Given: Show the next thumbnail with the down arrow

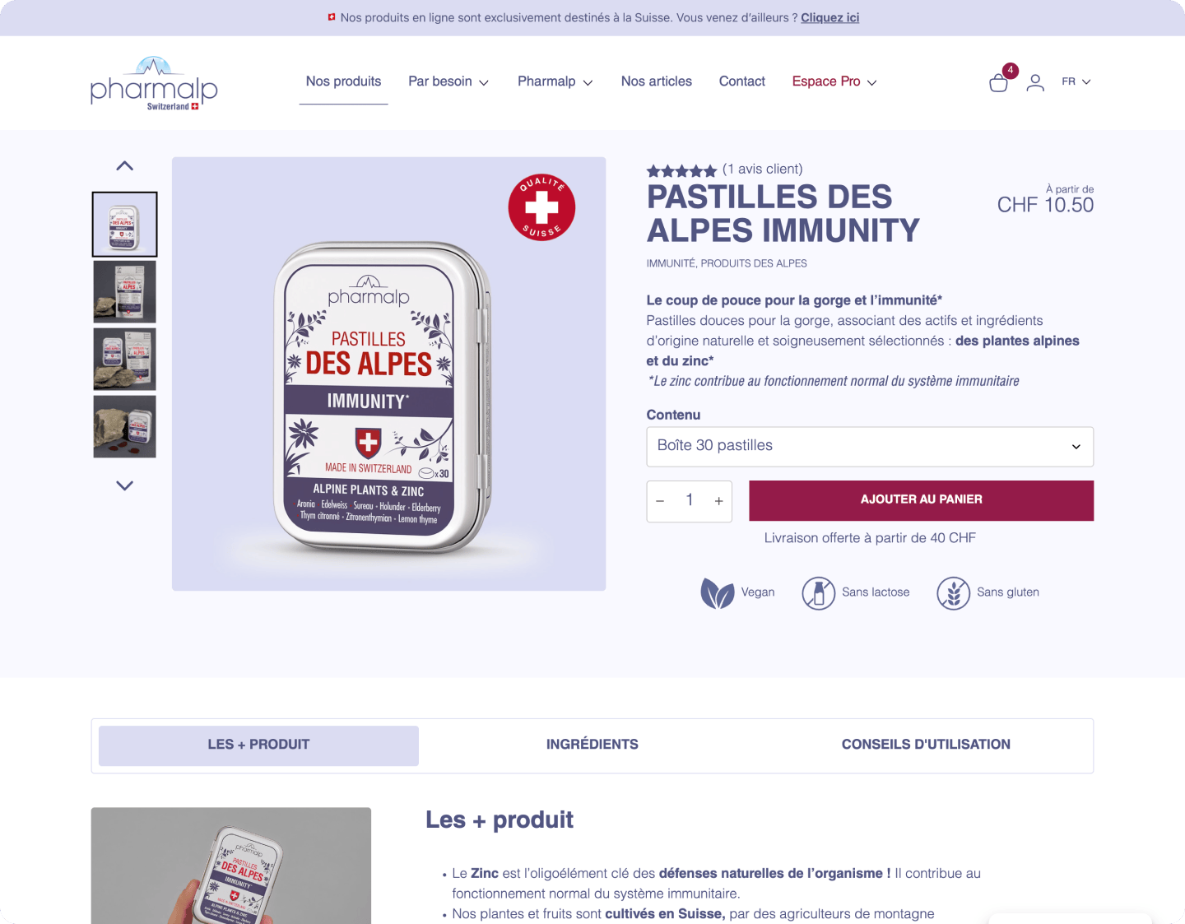Looking at the screenshot, I should coord(124,485).
